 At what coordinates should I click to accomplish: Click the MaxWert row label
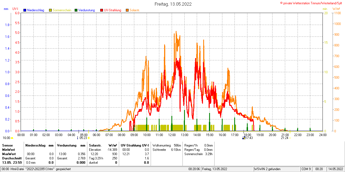point(9,154)
